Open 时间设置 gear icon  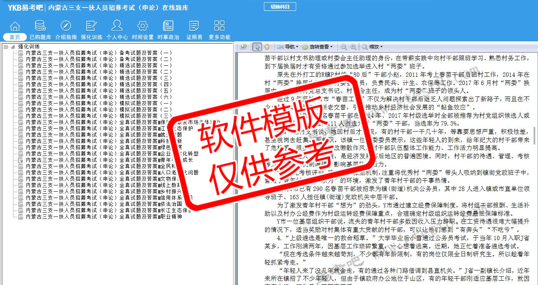143,26
